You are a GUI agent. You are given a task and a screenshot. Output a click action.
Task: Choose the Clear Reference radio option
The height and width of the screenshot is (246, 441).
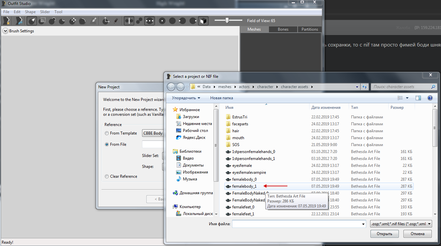(x=107, y=176)
